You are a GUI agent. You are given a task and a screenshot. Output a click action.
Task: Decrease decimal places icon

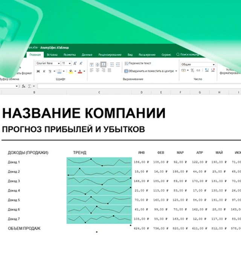click(213, 70)
